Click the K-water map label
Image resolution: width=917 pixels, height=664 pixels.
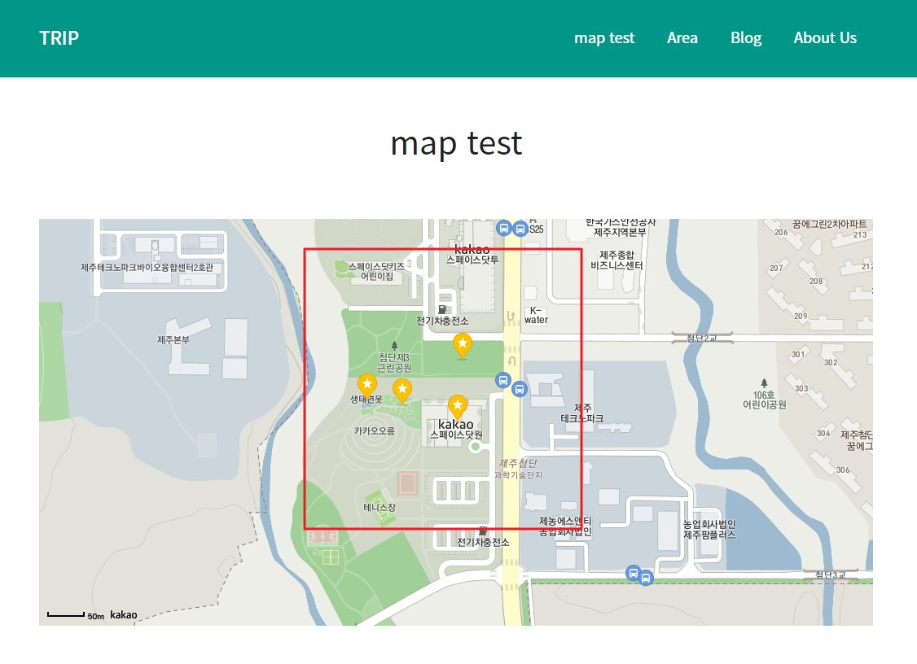(536, 315)
